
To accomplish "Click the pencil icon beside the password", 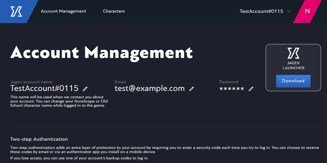I will (x=251, y=89).
